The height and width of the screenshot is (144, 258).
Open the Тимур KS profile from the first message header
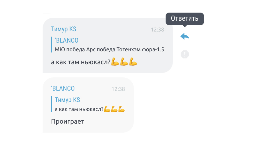click(64, 29)
